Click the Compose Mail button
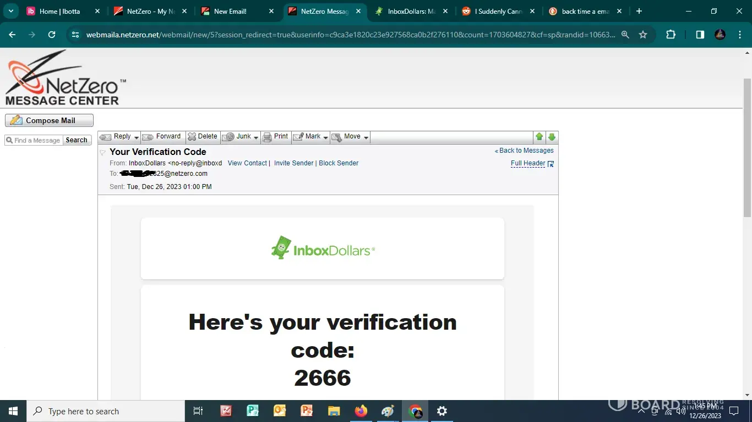Viewport: 752px width, 422px height. (x=49, y=120)
